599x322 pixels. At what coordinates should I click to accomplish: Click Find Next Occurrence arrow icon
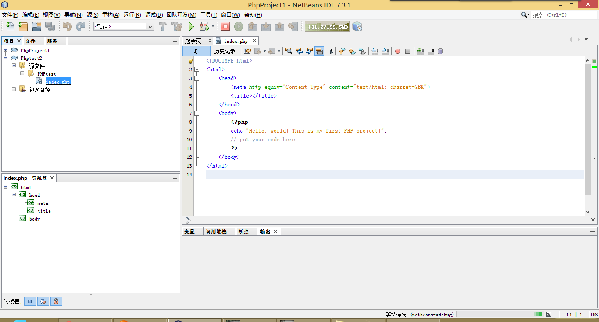point(309,51)
